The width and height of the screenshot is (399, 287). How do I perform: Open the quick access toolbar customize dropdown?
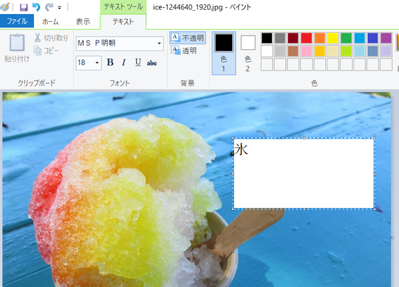[x=60, y=7]
